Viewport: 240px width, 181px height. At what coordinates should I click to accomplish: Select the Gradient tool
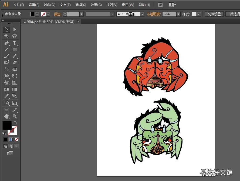point(15,89)
